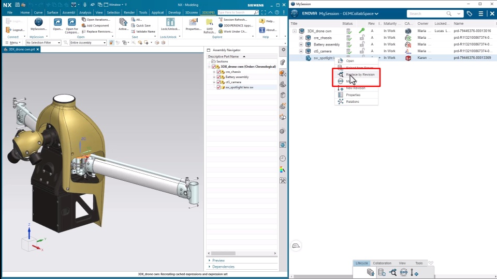
Task: Expand ct5_camera row in MySession tree
Action: point(301,51)
